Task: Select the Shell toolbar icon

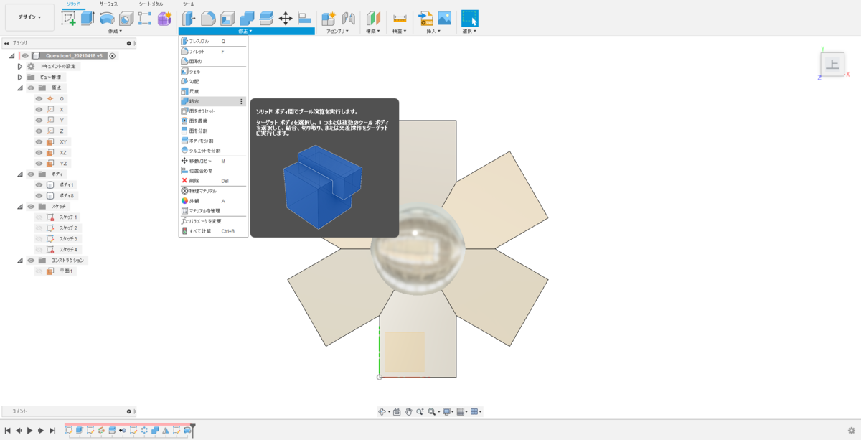Action: coord(227,19)
